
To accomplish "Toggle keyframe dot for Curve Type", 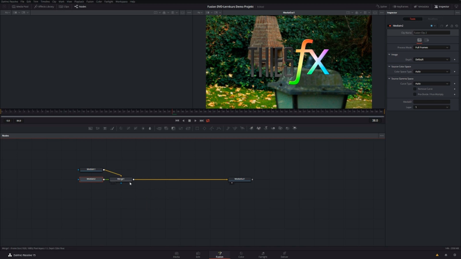I will pyautogui.click(x=455, y=83).
